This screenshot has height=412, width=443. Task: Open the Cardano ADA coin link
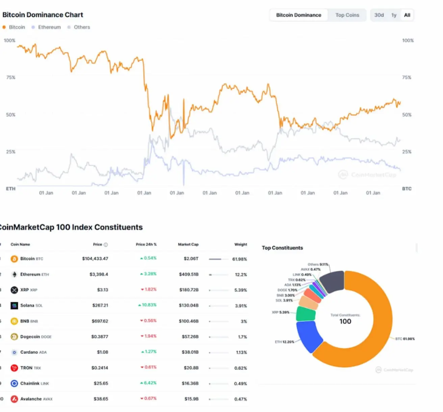(x=33, y=352)
